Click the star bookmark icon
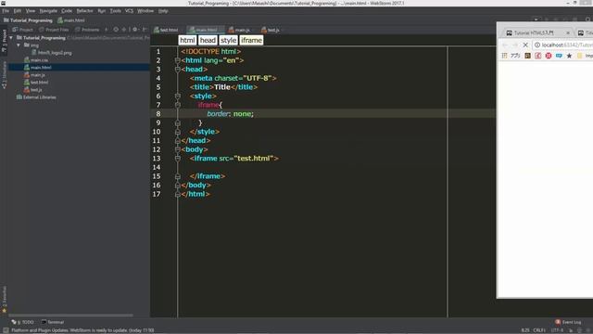Screen dimensions: 593x334 point(569,56)
